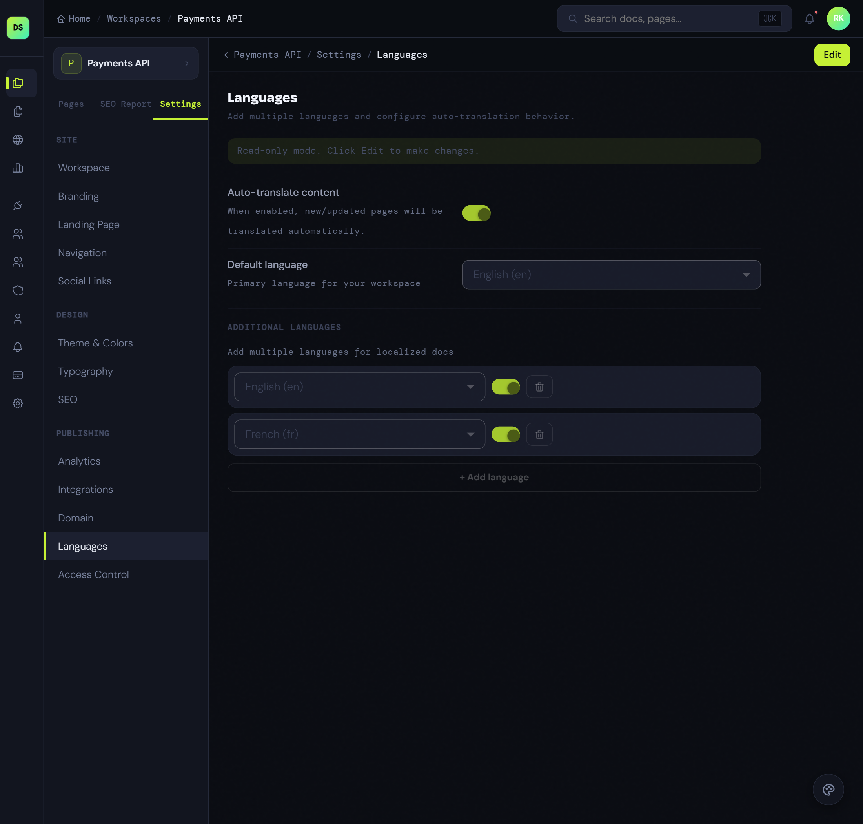Open the French (fr) language selector
The height and width of the screenshot is (824, 863).
tap(359, 434)
